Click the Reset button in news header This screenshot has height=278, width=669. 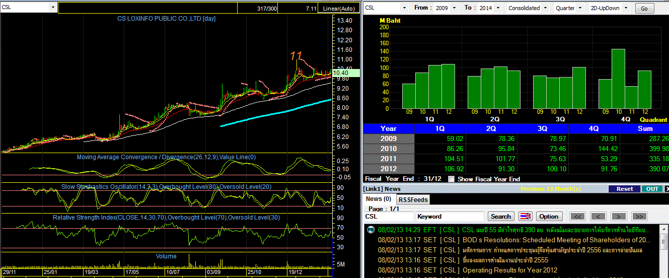click(624, 189)
